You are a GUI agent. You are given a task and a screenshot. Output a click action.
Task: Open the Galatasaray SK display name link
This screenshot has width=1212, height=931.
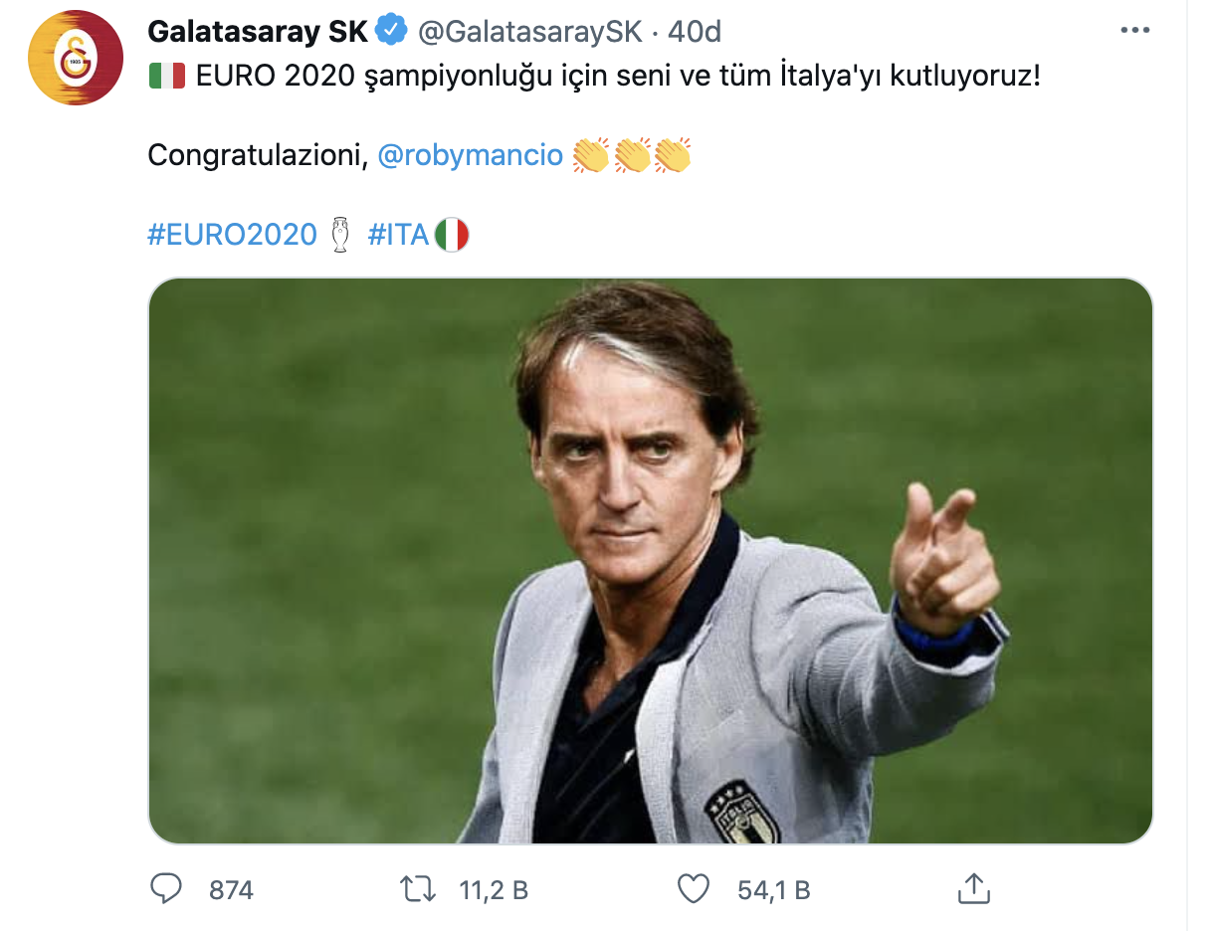[x=257, y=32]
